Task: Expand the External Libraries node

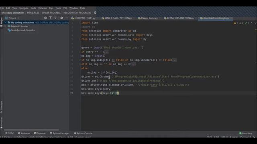Action: [5, 26]
